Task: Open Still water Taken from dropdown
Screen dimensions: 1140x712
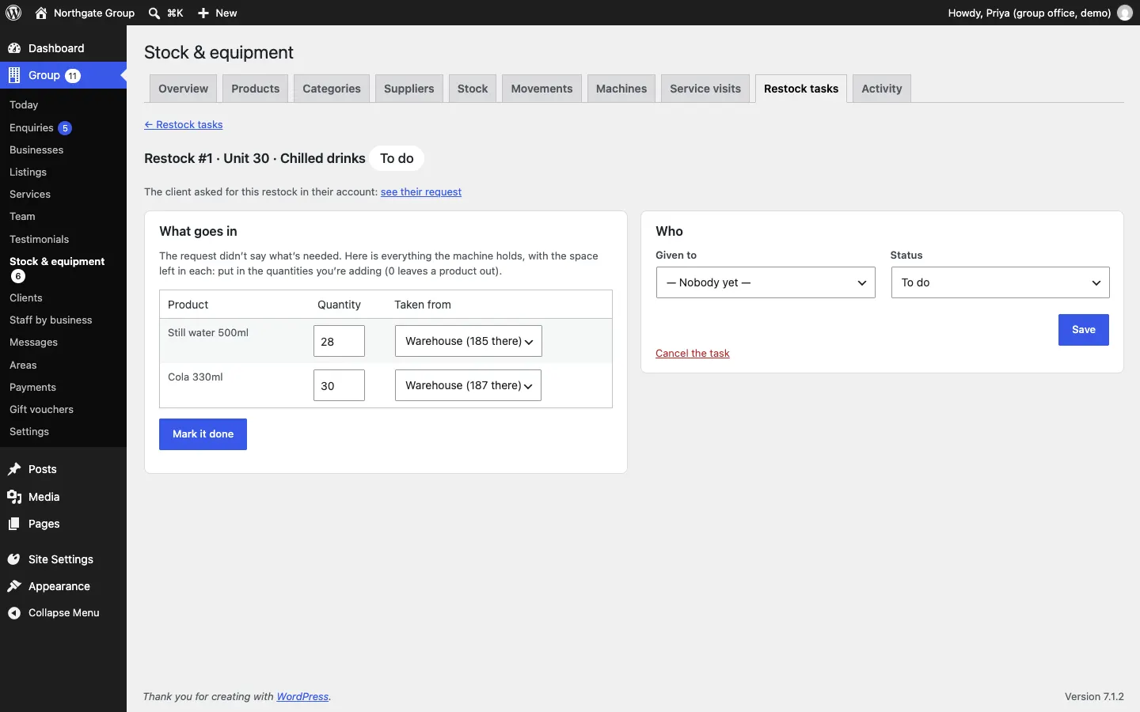Action: 469,341
